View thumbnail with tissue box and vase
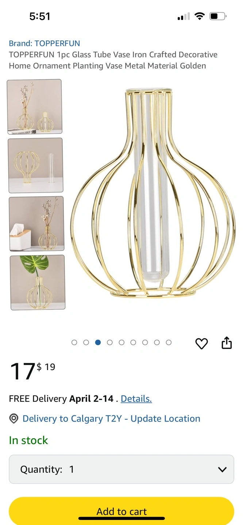This screenshot has height=525, width=243. (36, 223)
